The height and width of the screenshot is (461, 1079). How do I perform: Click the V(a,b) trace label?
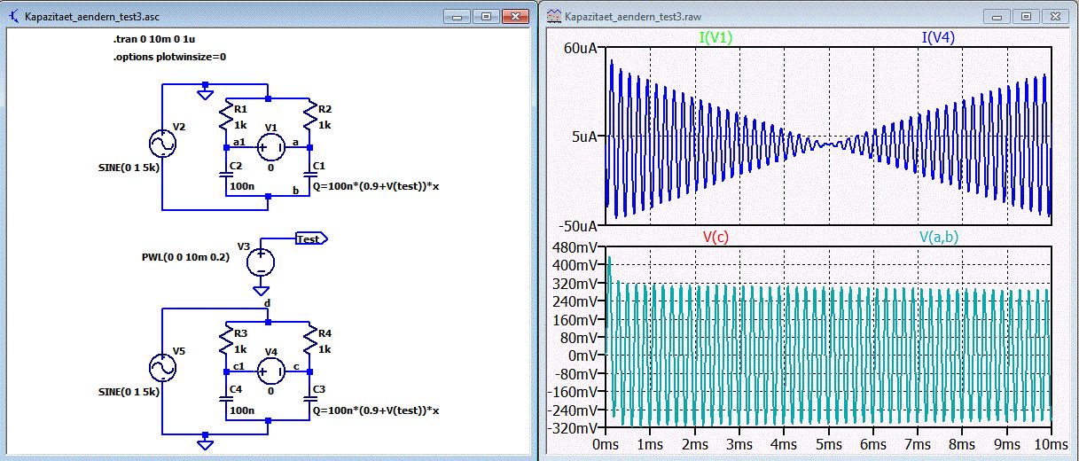click(939, 238)
